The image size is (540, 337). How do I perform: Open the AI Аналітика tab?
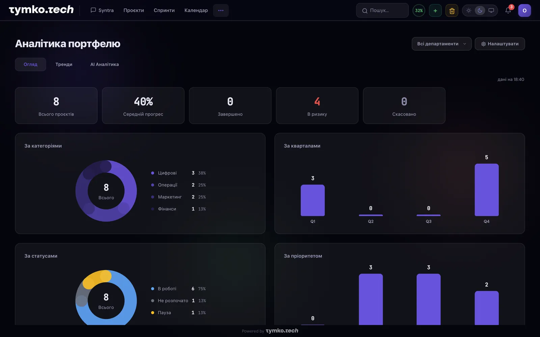(x=105, y=64)
